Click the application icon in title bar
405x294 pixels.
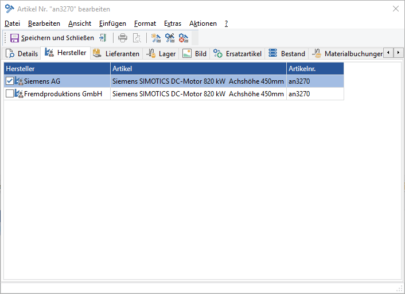10,9
